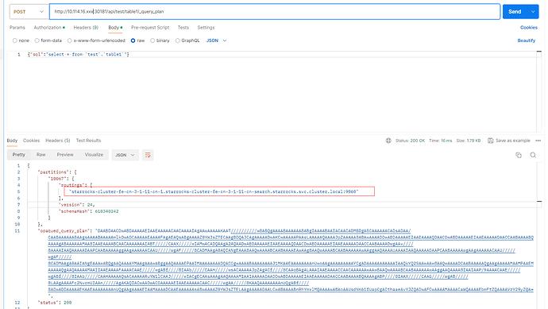Click the request editor vertical scrollbar
548x309 pixels.
click(x=539, y=91)
